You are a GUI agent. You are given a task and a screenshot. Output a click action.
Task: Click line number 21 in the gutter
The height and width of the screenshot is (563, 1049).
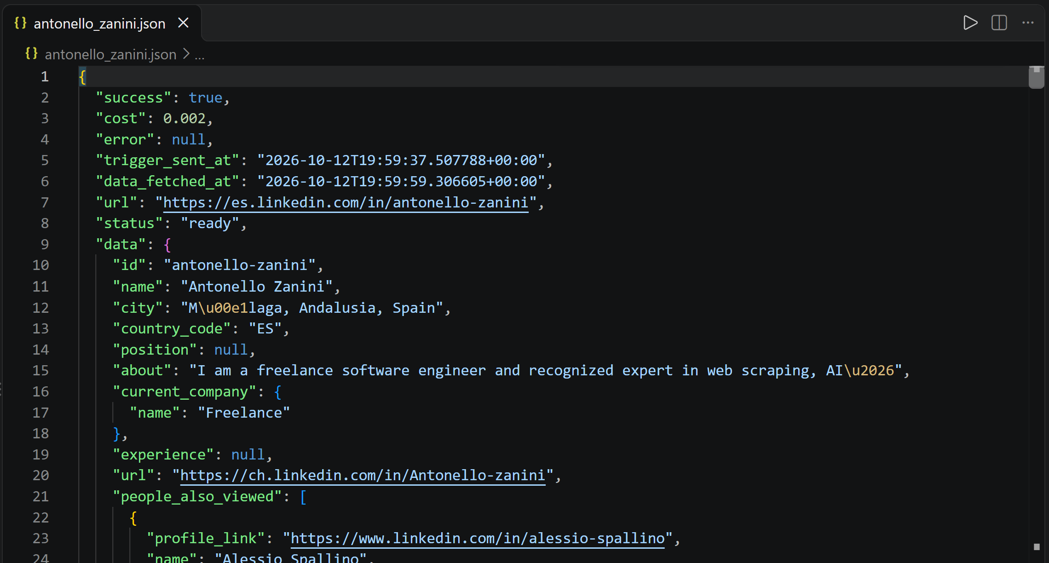[40, 496]
